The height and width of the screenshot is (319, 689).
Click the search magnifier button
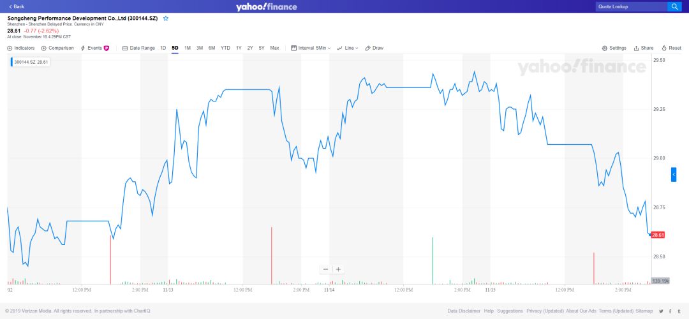[674, 6]
